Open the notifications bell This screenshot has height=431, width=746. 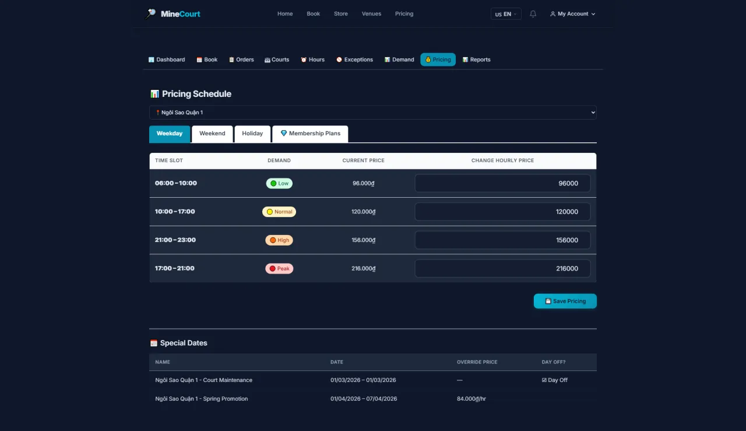click(533, 14)
